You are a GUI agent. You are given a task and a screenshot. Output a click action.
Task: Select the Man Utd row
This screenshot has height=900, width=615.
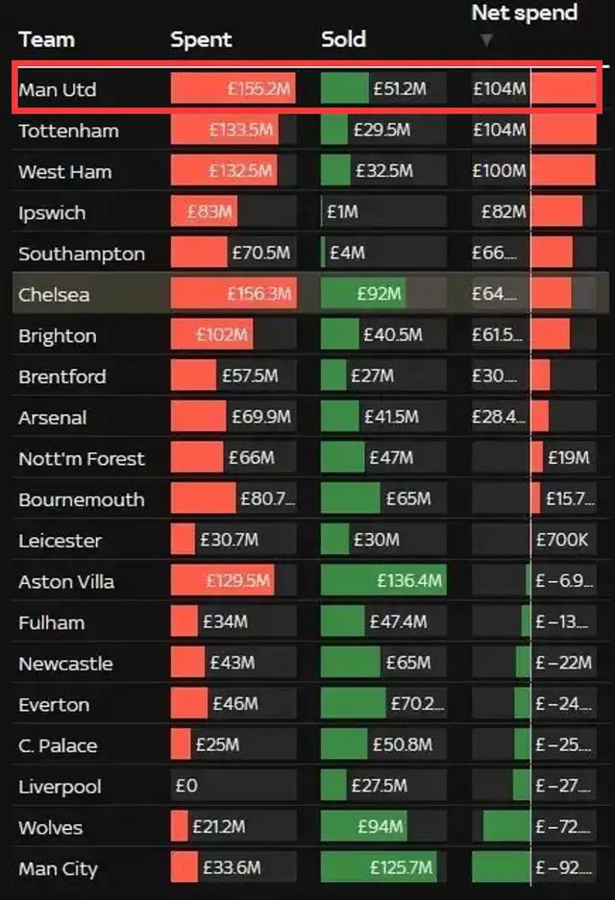[307, 87]
